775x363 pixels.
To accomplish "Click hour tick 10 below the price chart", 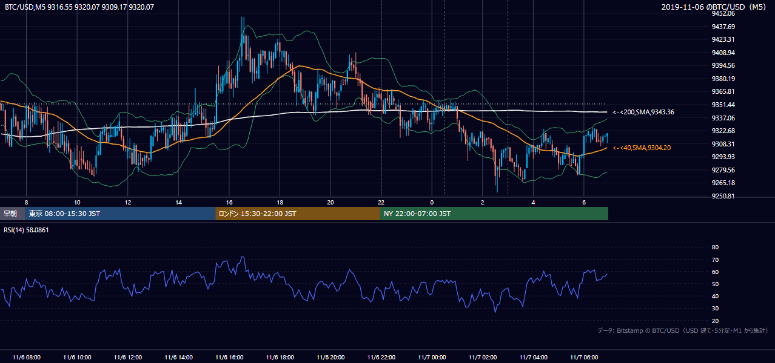I will click(77, 202).
